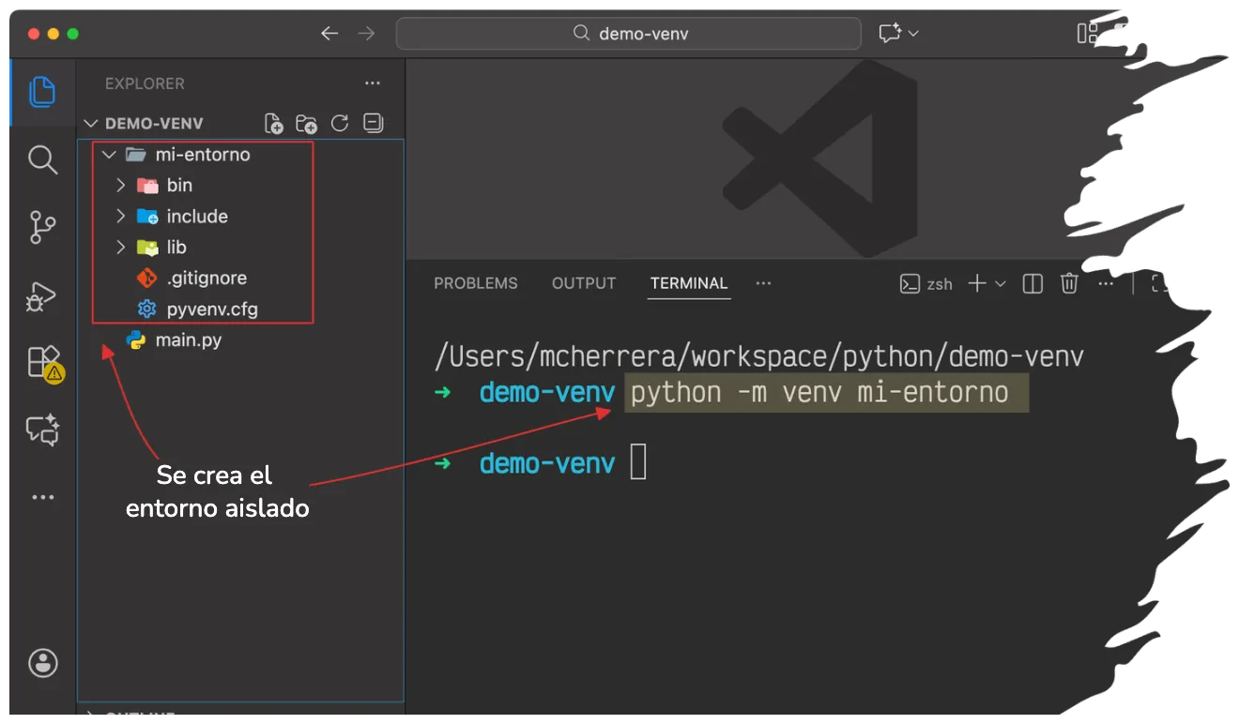Open the Search view in activity bar

[42, 159]
